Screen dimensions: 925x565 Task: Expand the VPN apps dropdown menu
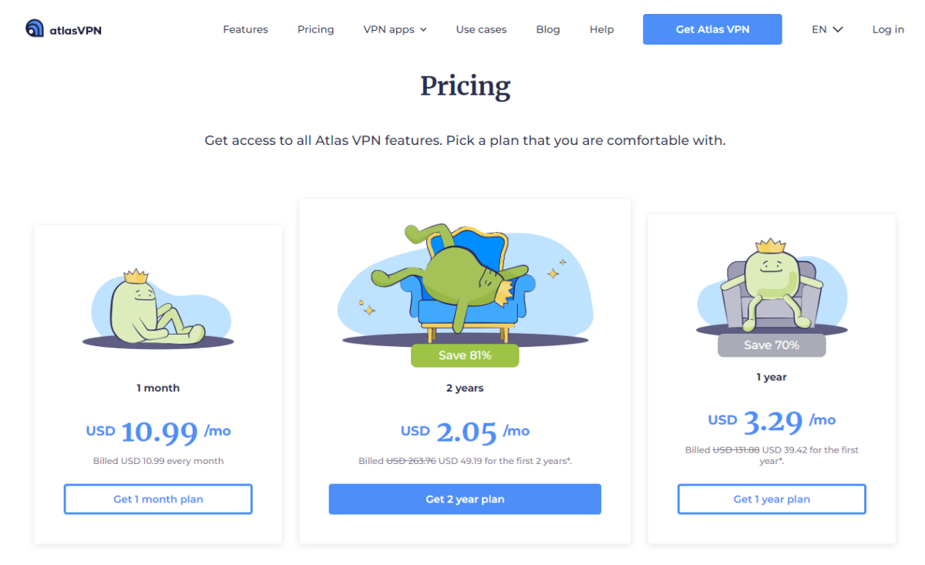(x=395, y=29)
